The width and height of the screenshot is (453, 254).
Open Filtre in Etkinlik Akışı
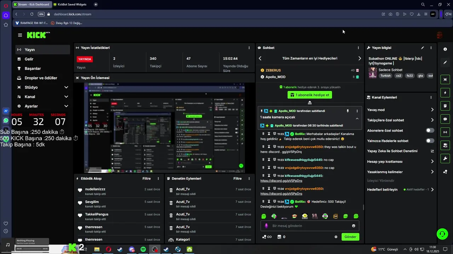point(147,179)
